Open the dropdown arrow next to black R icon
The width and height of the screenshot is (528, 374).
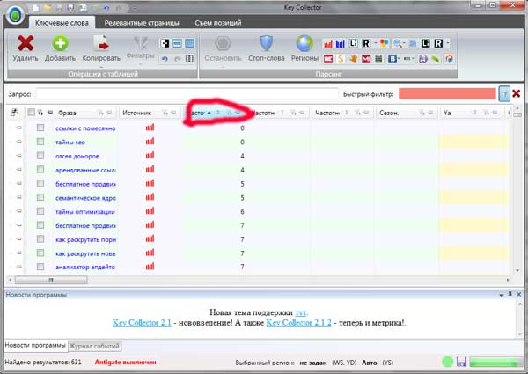tap(448, 43)
